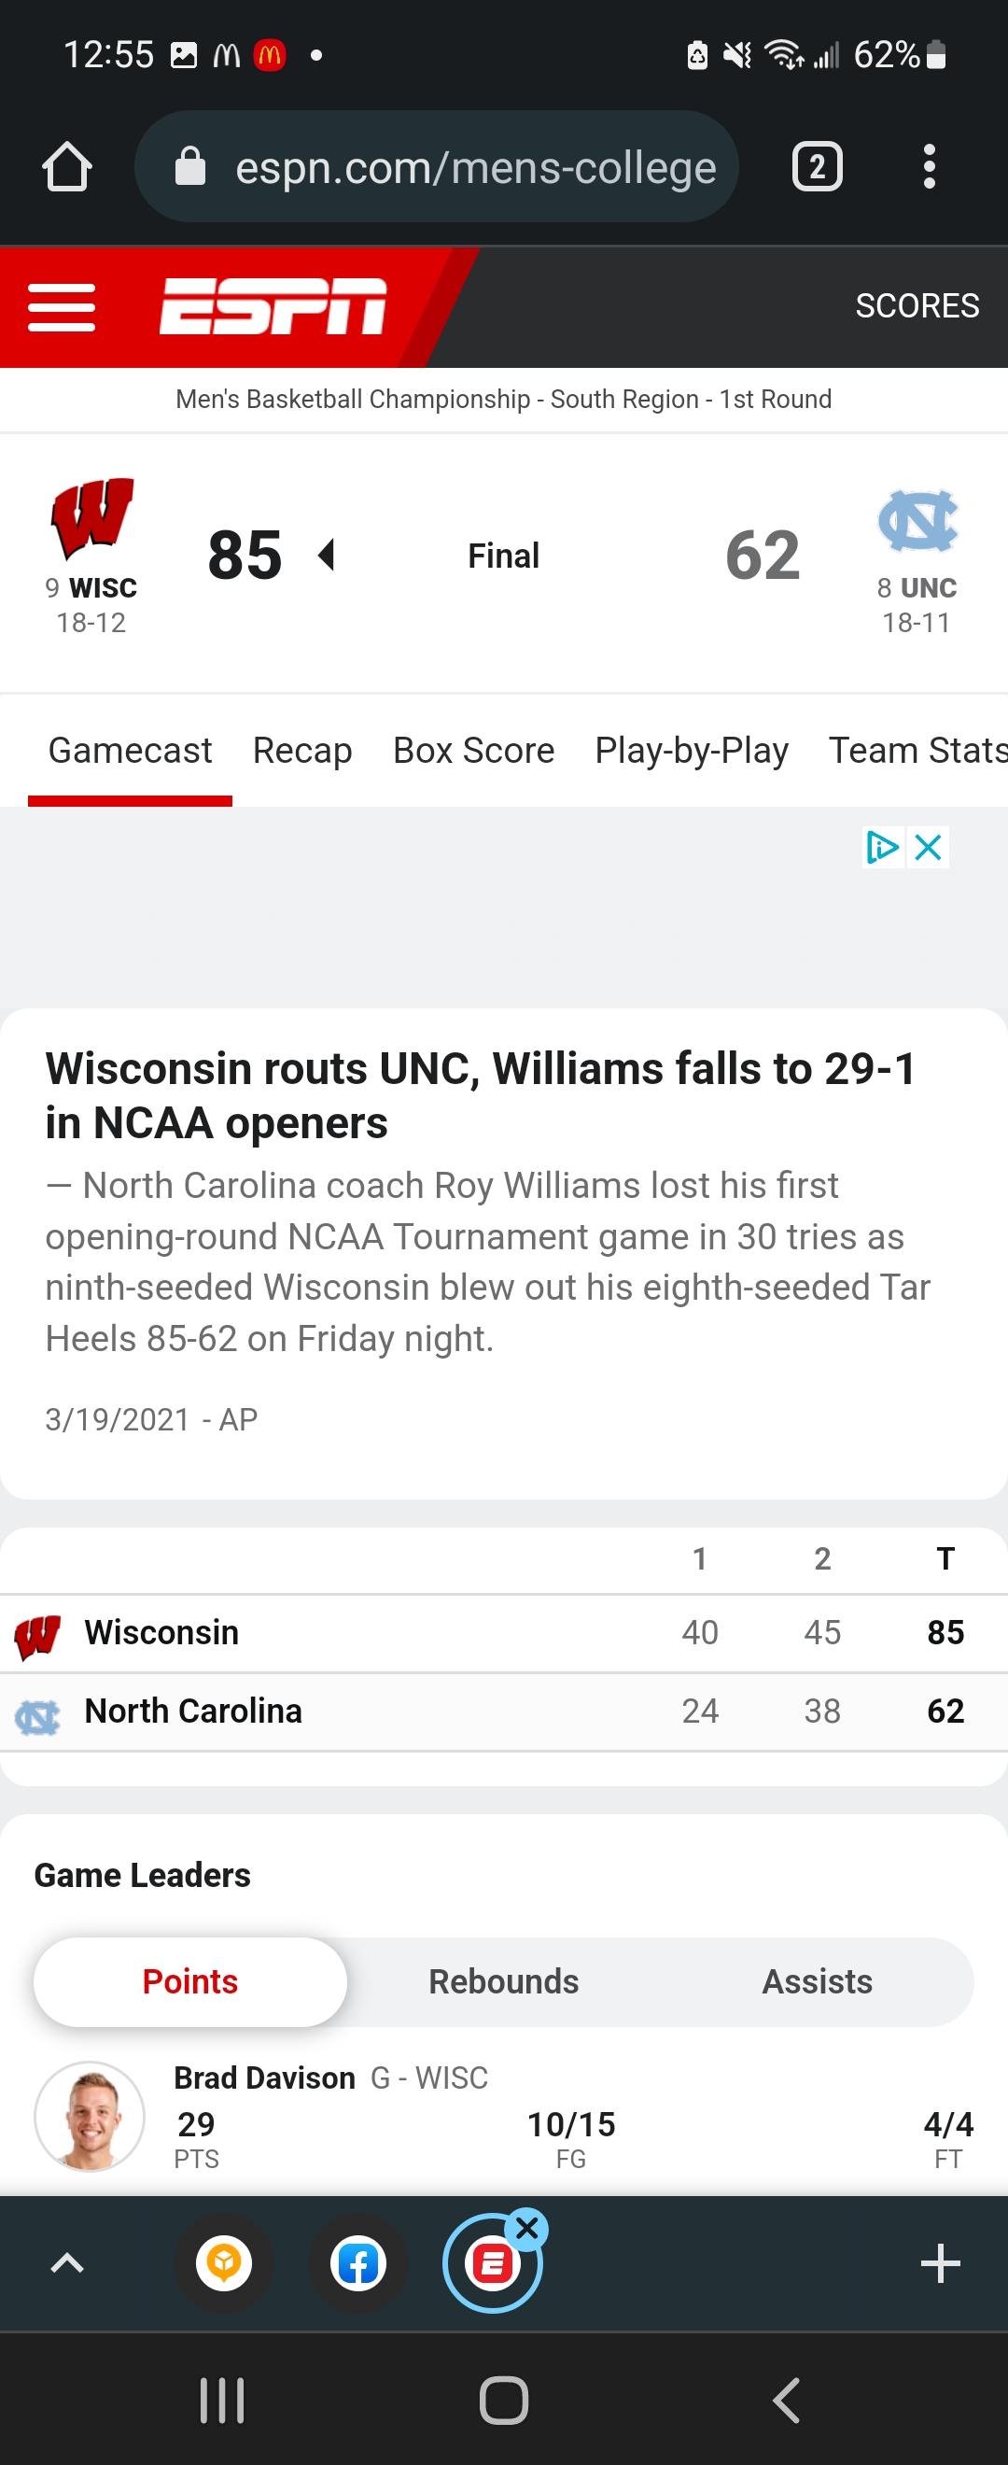The height and width of the screenshot is (2465, 1008).
Task: Tap the address bar showing espn.com
Action: coord(436,166)
